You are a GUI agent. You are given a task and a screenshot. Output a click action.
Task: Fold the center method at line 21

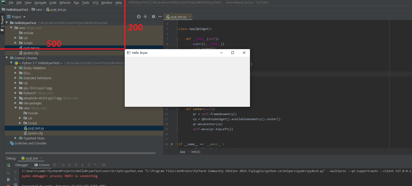coord(177,109)
